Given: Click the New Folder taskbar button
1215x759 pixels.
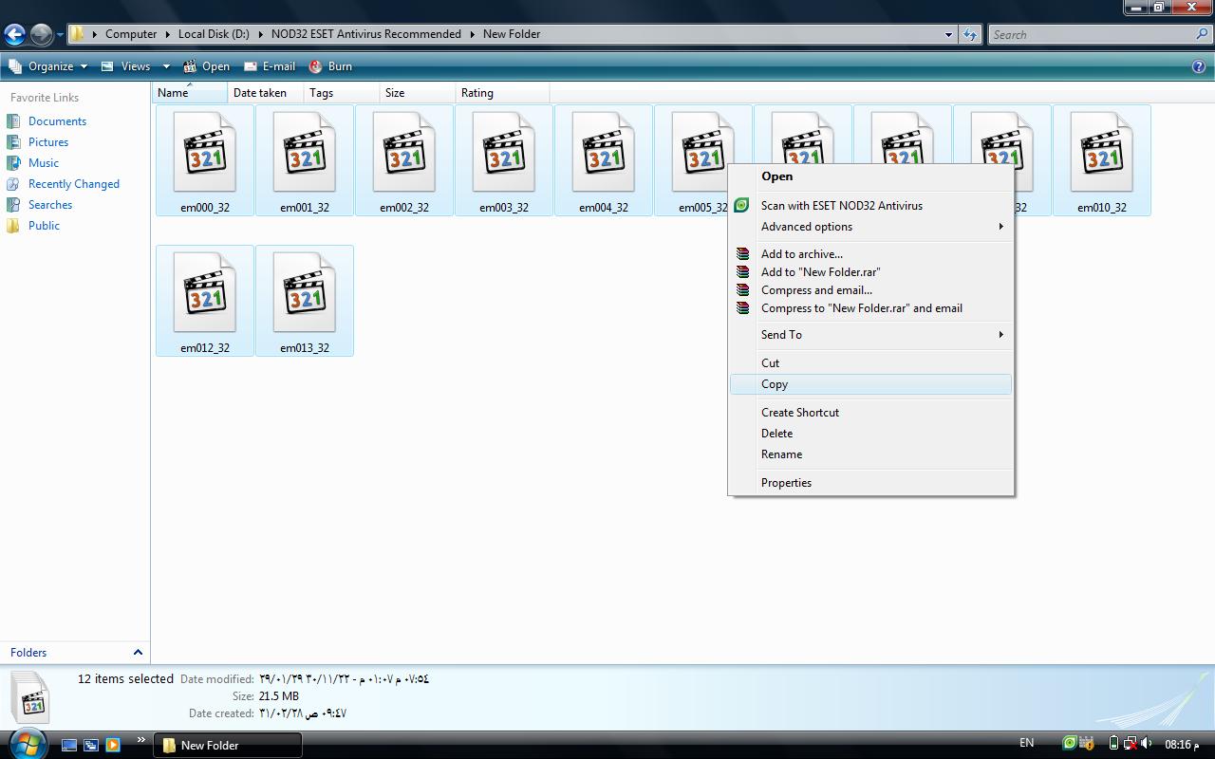Looking at the screenshot, I should point(228,745).
